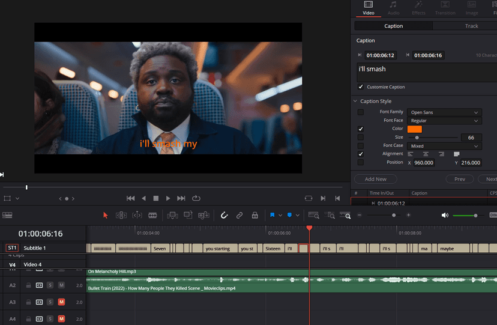Click the orange caption Color swatch
The image size is (497, 325).
[x=415, y=129]
